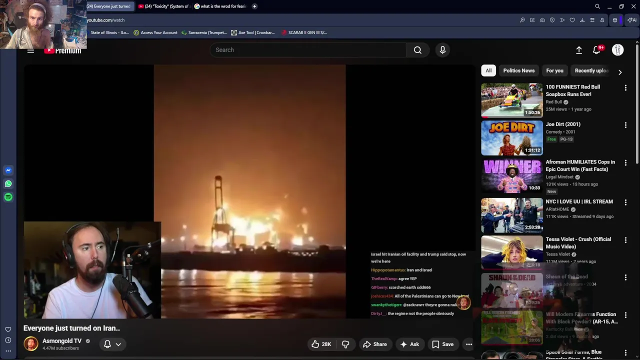The width and height of the screenshot is (640, 360).
Task: Expand subscription notification options chevron
Action: point(118,344)
